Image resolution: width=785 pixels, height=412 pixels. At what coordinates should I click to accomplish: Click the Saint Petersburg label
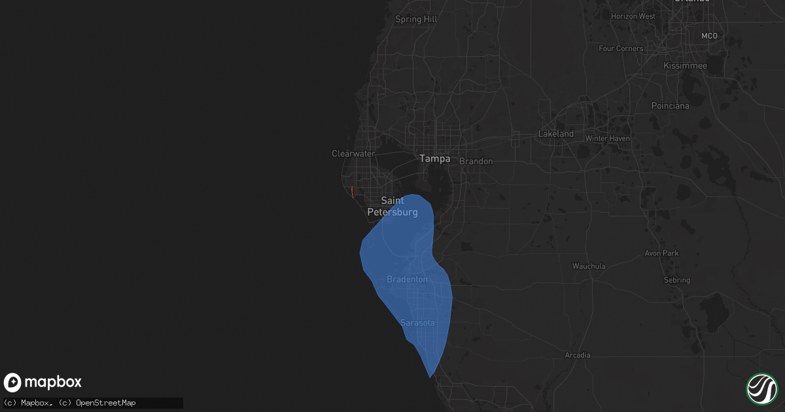[392, 207]
